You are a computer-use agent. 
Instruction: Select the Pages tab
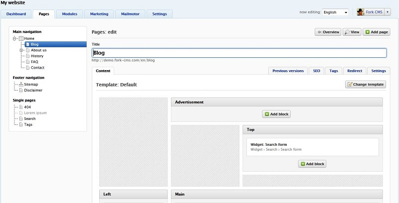click(x=44, y=14)
